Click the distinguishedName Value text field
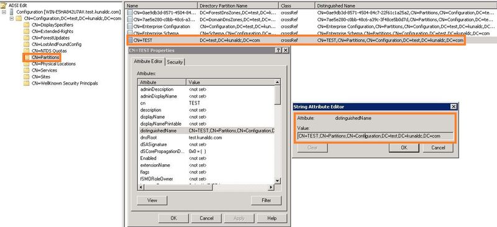The height and width of the screenshot is (227, 497). [375, 136]
